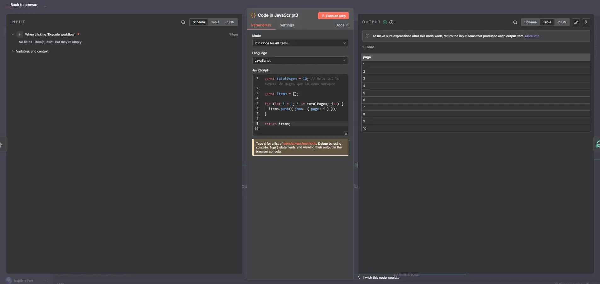Viewport: 600px width, 284px height.
Task: Open the Mode dropdown
Action: 300,43
